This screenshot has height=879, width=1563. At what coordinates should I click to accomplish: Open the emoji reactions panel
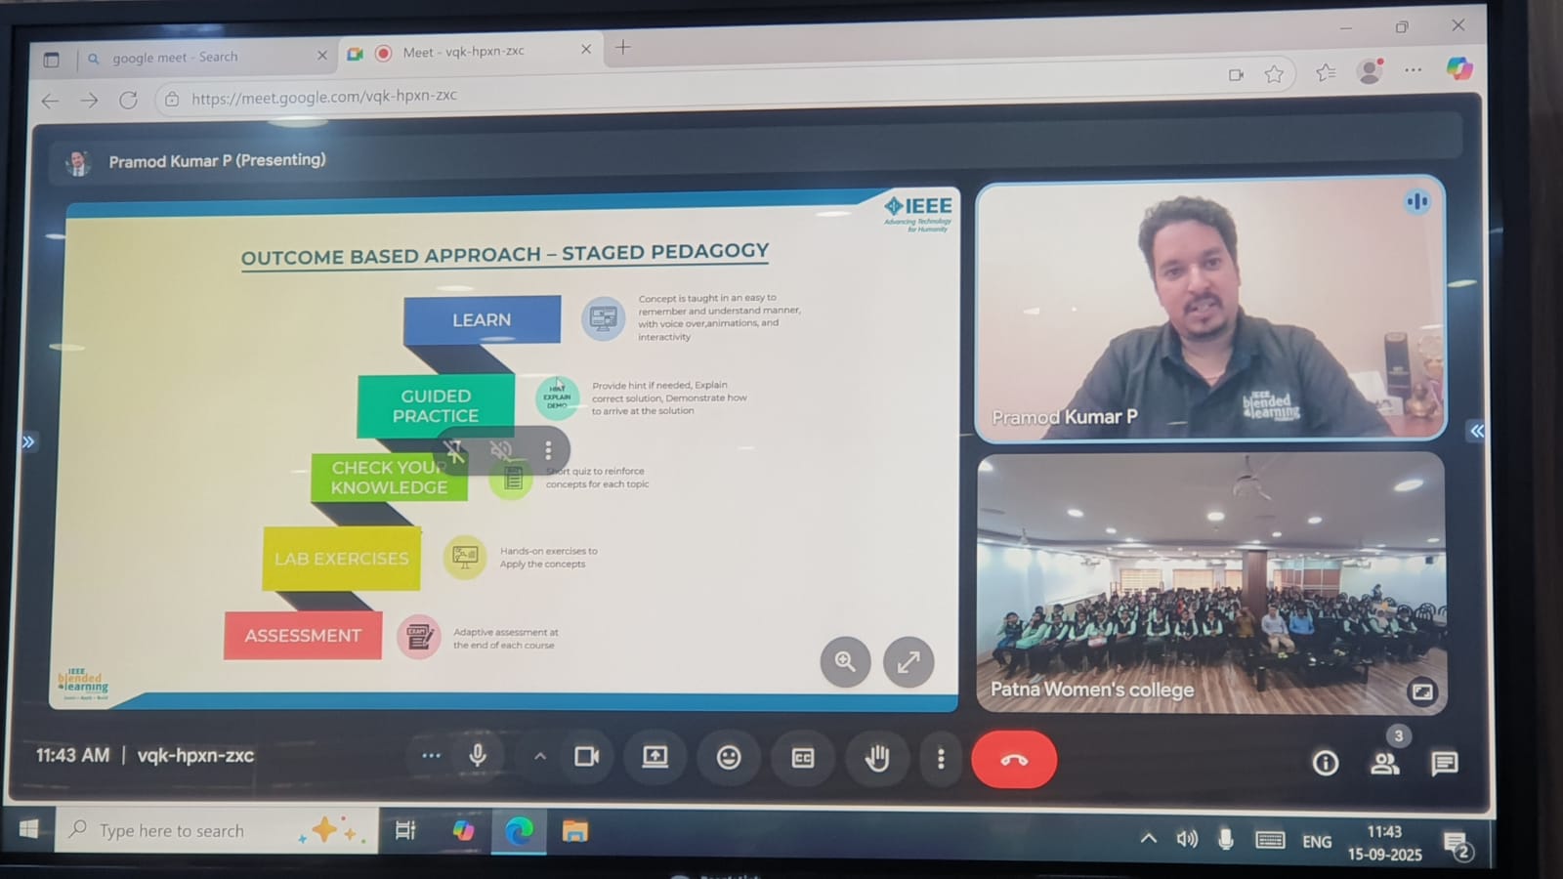729,758
